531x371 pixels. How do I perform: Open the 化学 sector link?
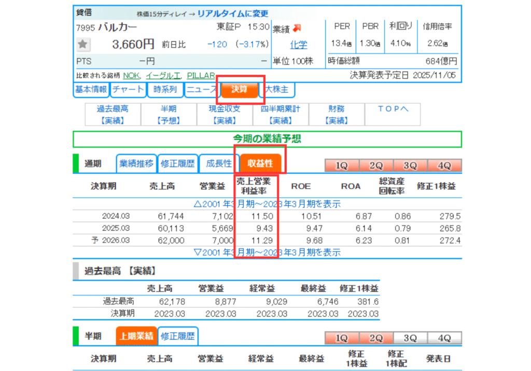pos(298,44)
